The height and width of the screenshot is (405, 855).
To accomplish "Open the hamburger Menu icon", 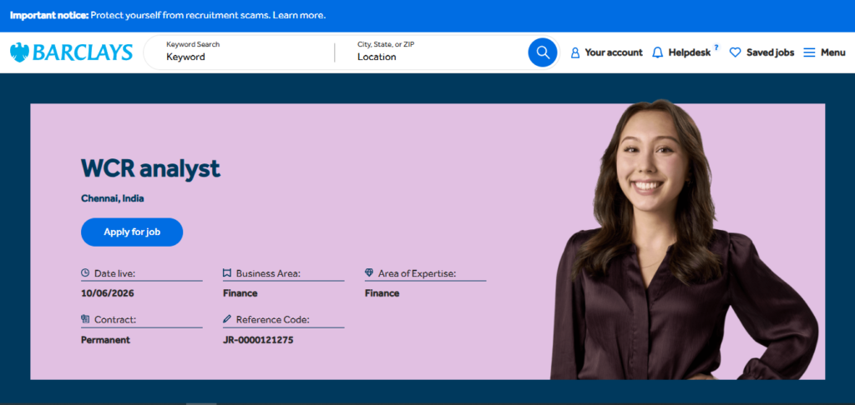I will coord(809,52).
